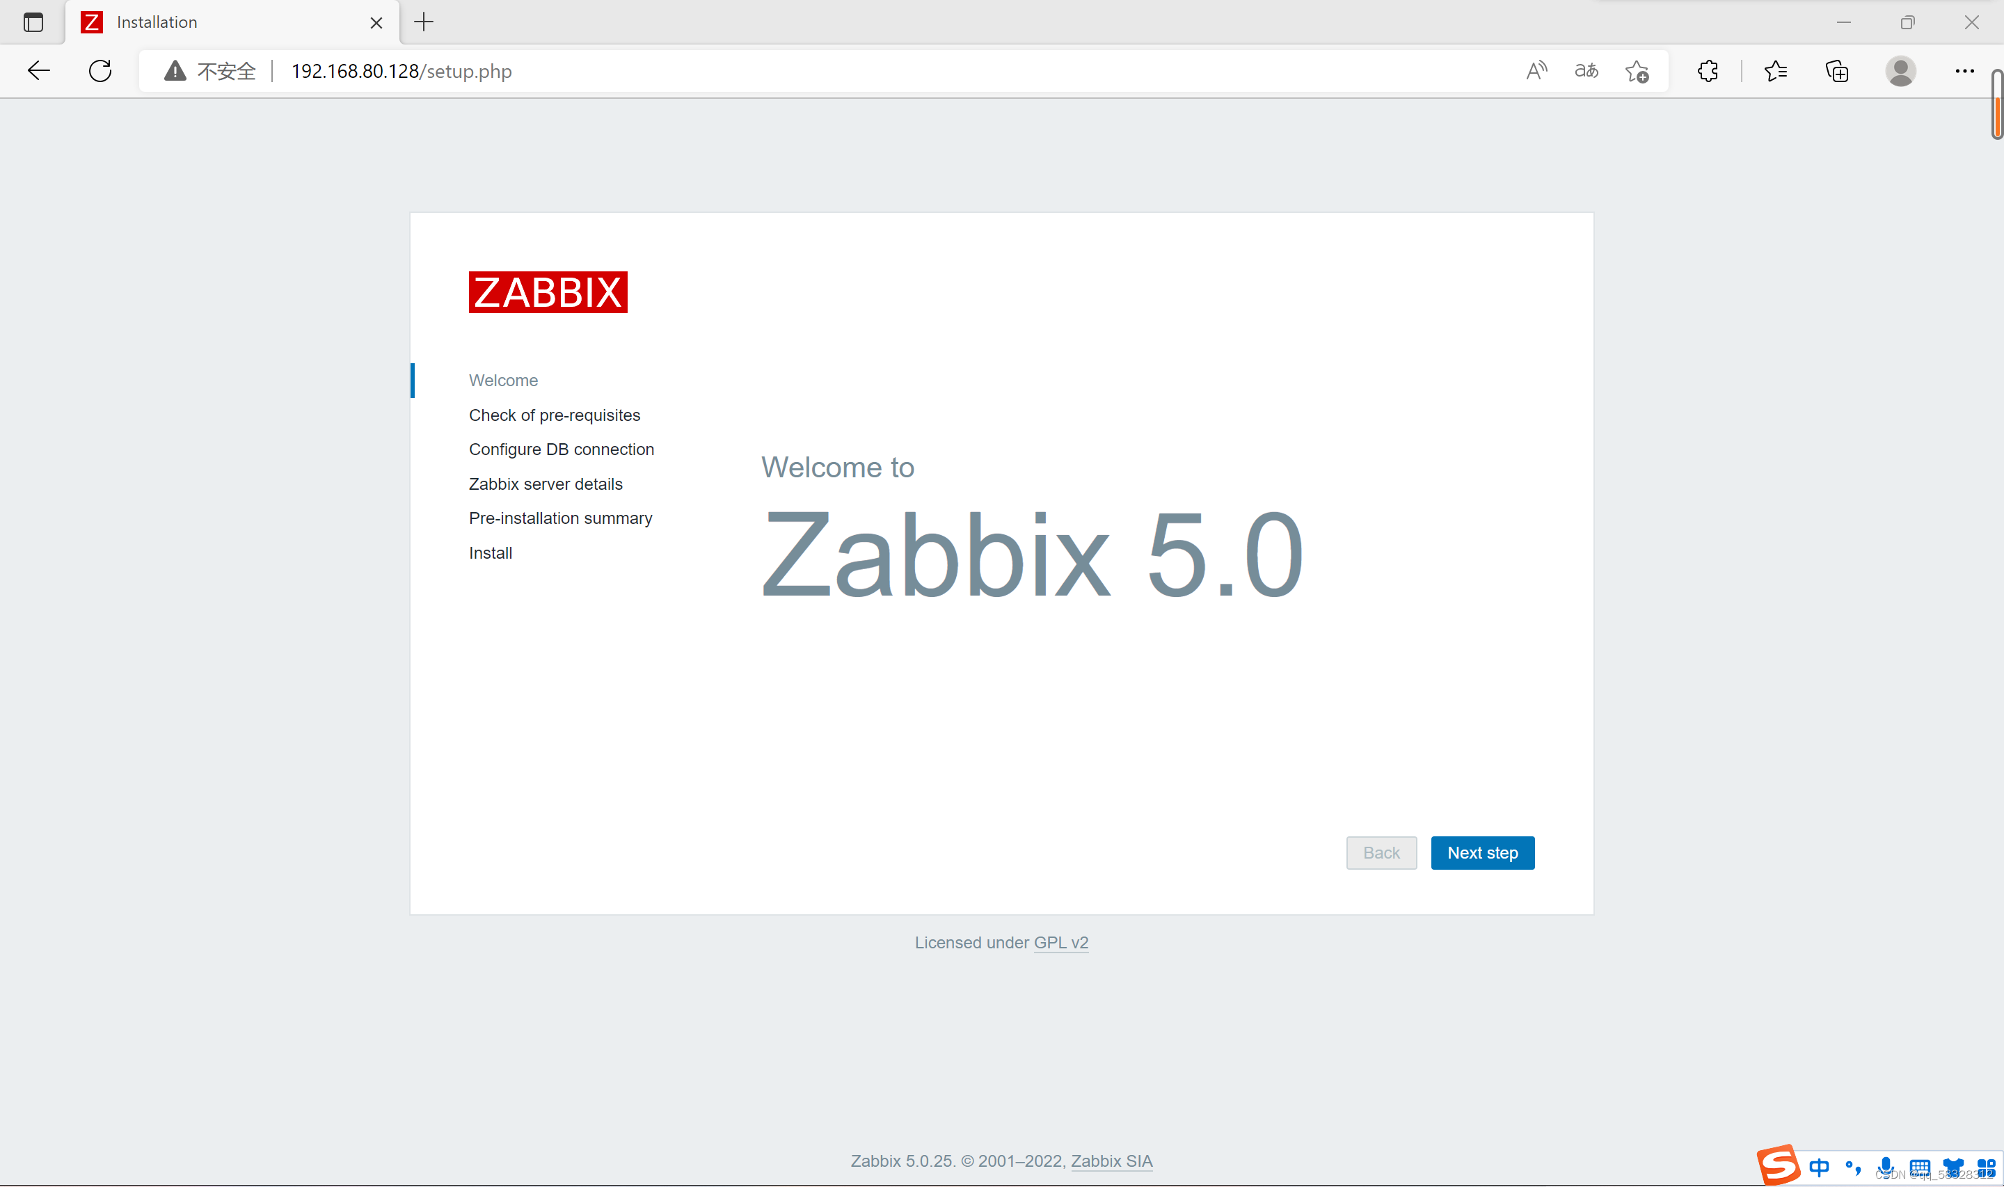Click the browser back arrow

(38, 71)
